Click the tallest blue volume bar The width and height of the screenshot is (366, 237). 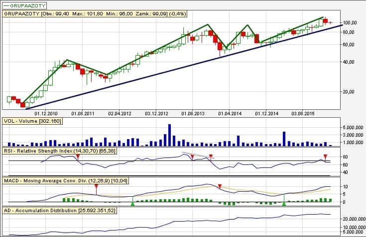(169, 134)
